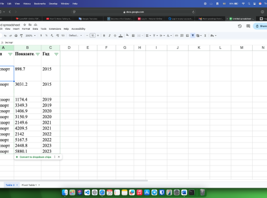Star the spreadsheet
This screenshot has height=198, width=267.
(x=25, y=25)
